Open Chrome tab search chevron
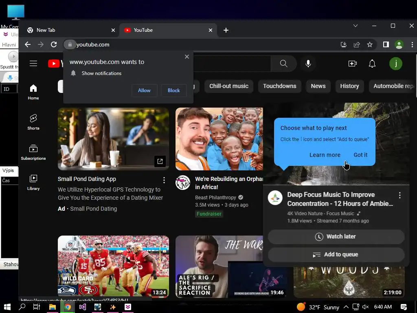417x313 pixels. tap(355, 26)
